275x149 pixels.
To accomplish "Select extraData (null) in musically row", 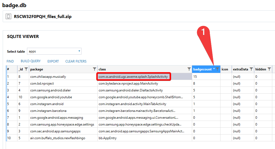I will point(243,77).
